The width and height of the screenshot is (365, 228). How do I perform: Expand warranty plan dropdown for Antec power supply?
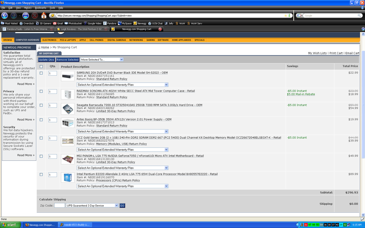(123, 131)
